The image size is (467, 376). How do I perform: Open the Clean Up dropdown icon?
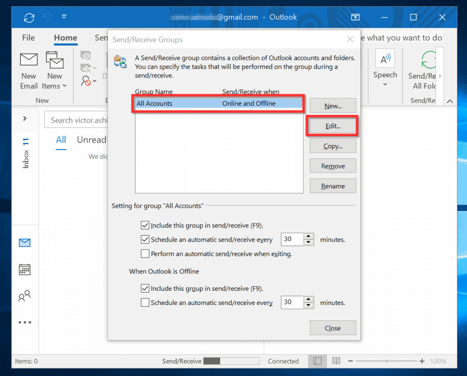88,68
